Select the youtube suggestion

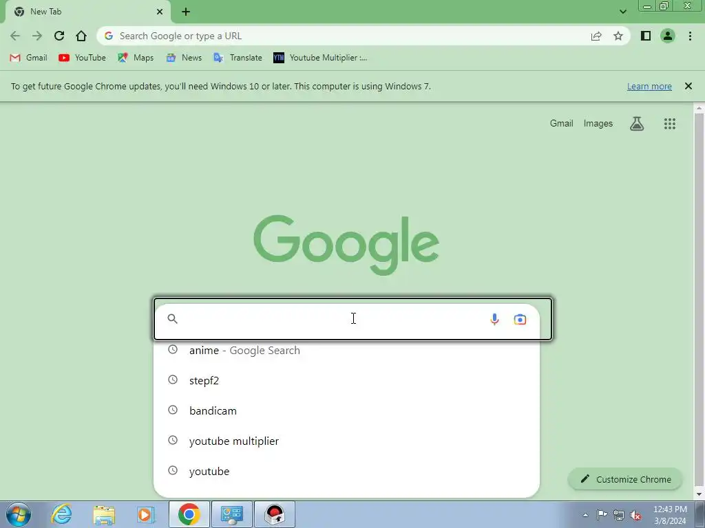(x=346, y=471)
